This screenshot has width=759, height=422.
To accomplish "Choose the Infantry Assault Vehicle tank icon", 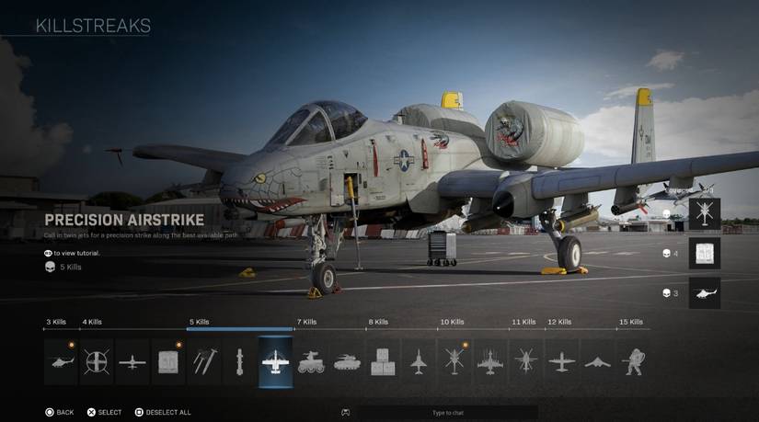I will click(x=347, y=361).
